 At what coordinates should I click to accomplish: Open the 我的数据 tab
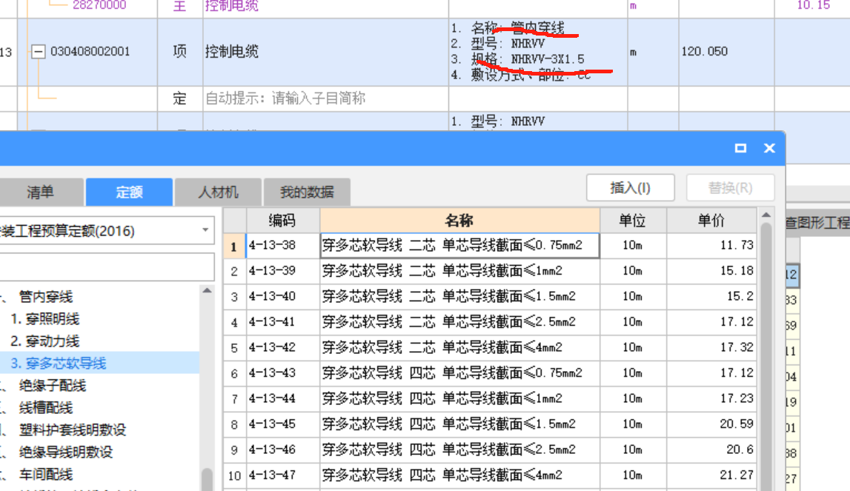[x=307, y=192]
